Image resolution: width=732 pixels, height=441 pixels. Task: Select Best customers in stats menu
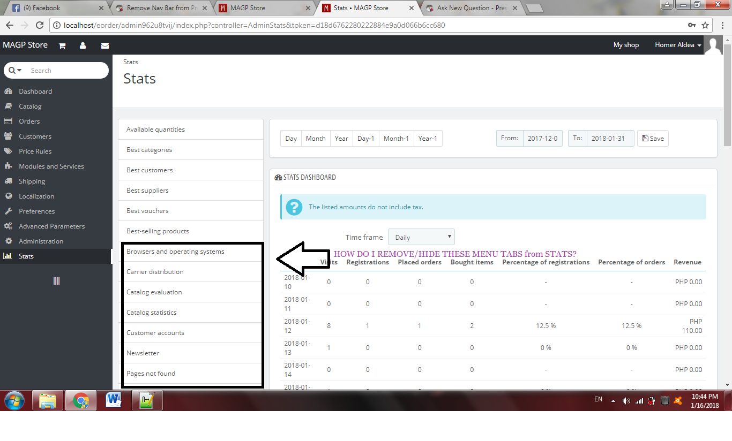click(191, 170)
